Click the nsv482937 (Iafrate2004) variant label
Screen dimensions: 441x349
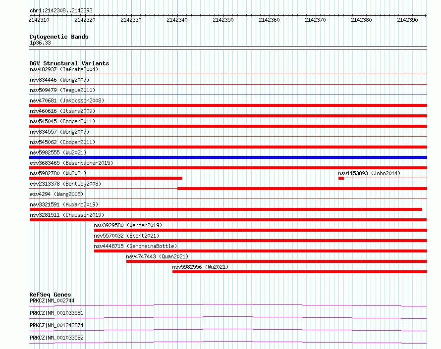64,69
